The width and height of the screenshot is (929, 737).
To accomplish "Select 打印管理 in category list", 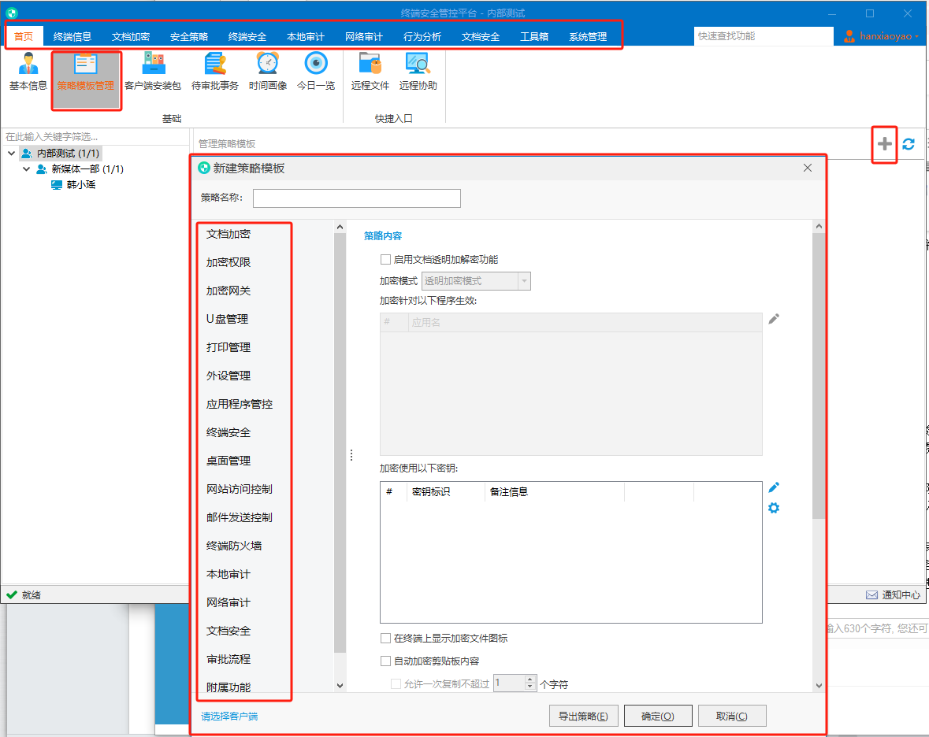I will click(229, 347).
